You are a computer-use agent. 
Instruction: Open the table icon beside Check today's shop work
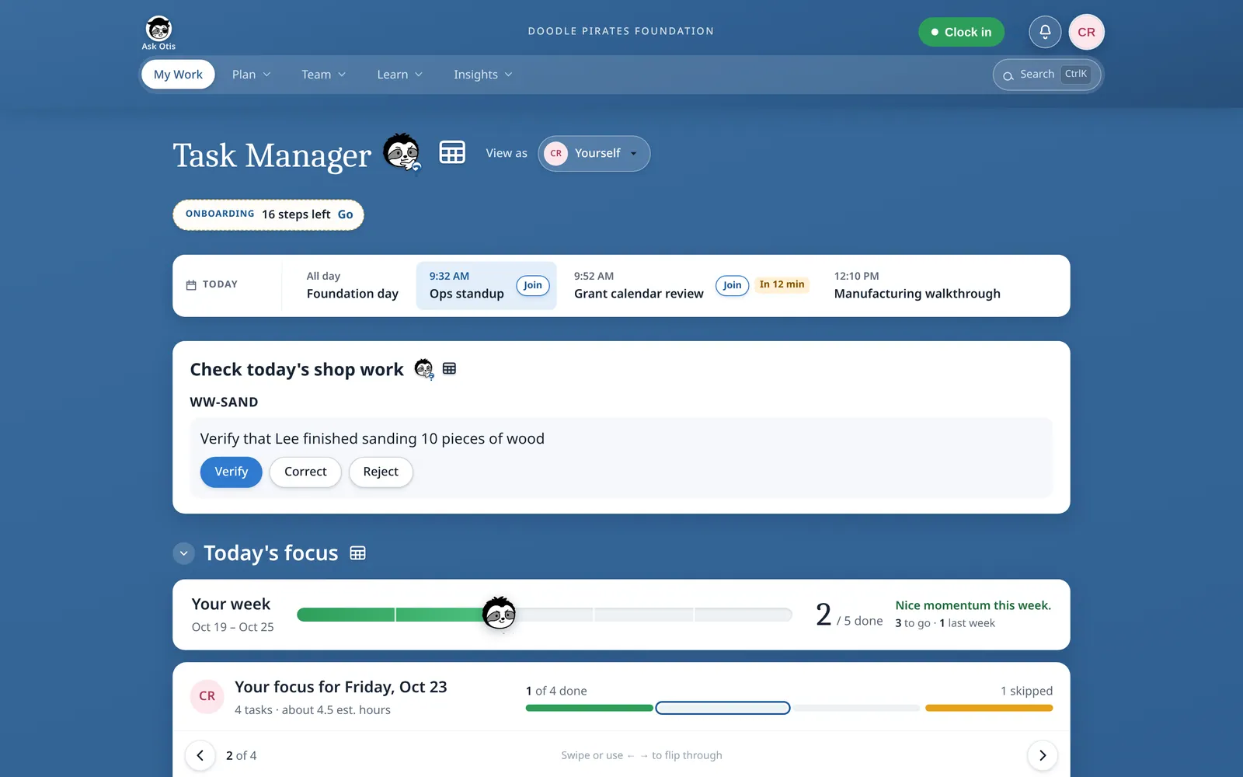click(449, 368)
